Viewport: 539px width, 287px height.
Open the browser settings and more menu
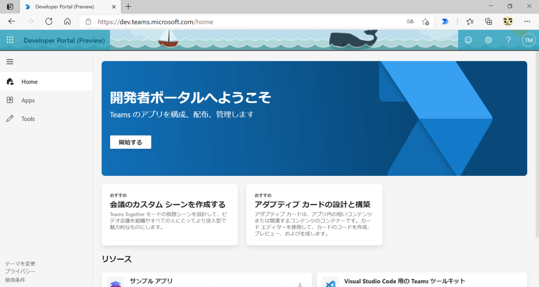click(x=527, y=21)
